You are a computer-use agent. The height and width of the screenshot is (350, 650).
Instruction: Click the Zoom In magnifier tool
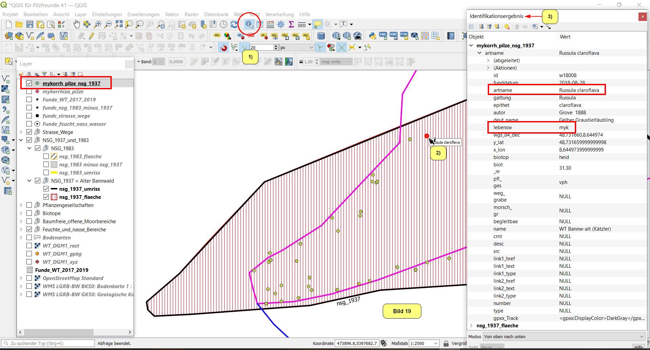98,24
